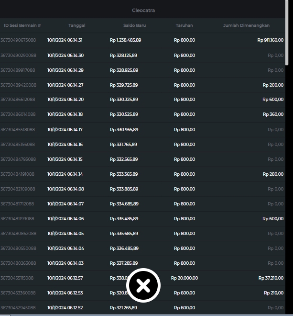Click the Jumlah Dimenangkan column header

point(246,25)
